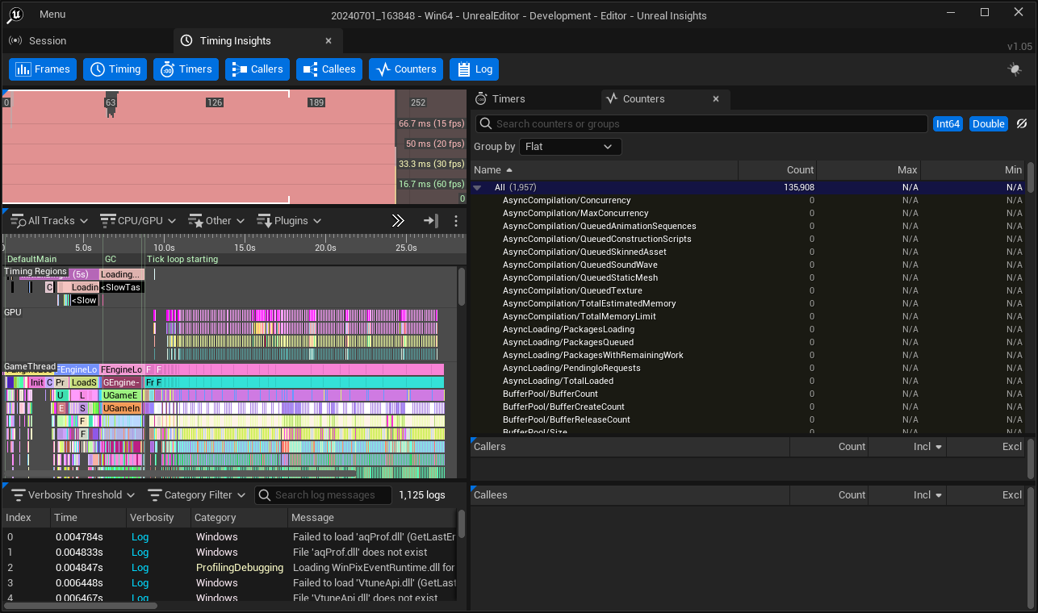
Task: Click the timing view vertical scrollbar
Action: (x=462, y=286)
